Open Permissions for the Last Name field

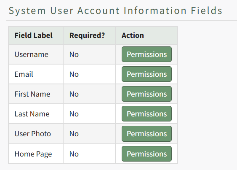click(146, 114)
